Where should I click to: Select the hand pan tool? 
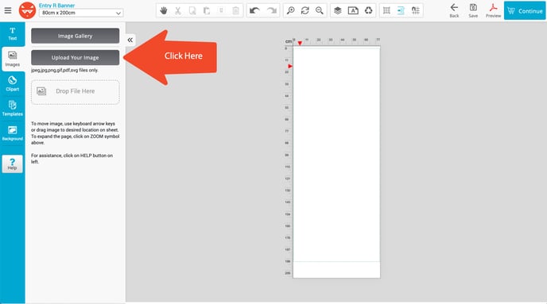[x=164, y=11]
